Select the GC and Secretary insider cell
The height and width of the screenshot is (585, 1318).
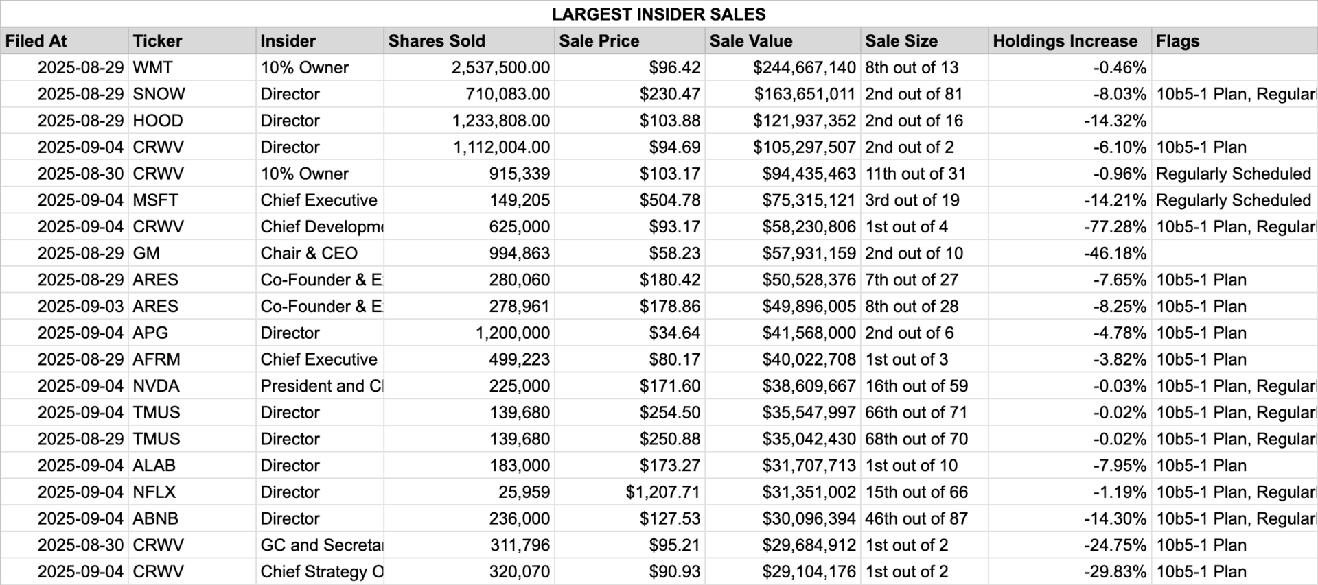[x=320, y=545]
